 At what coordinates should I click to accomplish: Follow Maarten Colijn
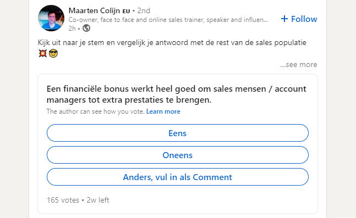coord(299,19)
